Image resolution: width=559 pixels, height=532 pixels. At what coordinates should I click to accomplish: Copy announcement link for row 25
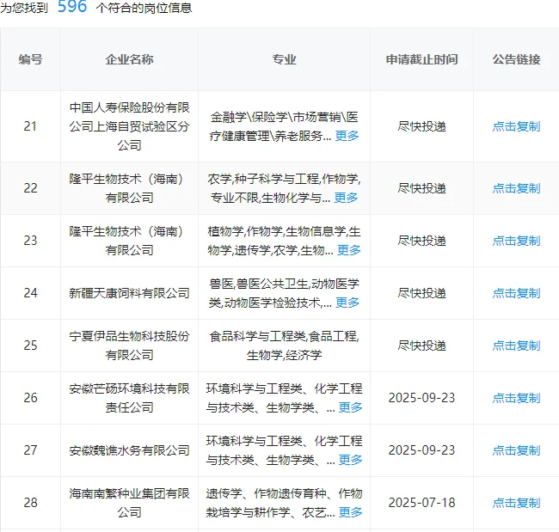[x=516, y=345]
